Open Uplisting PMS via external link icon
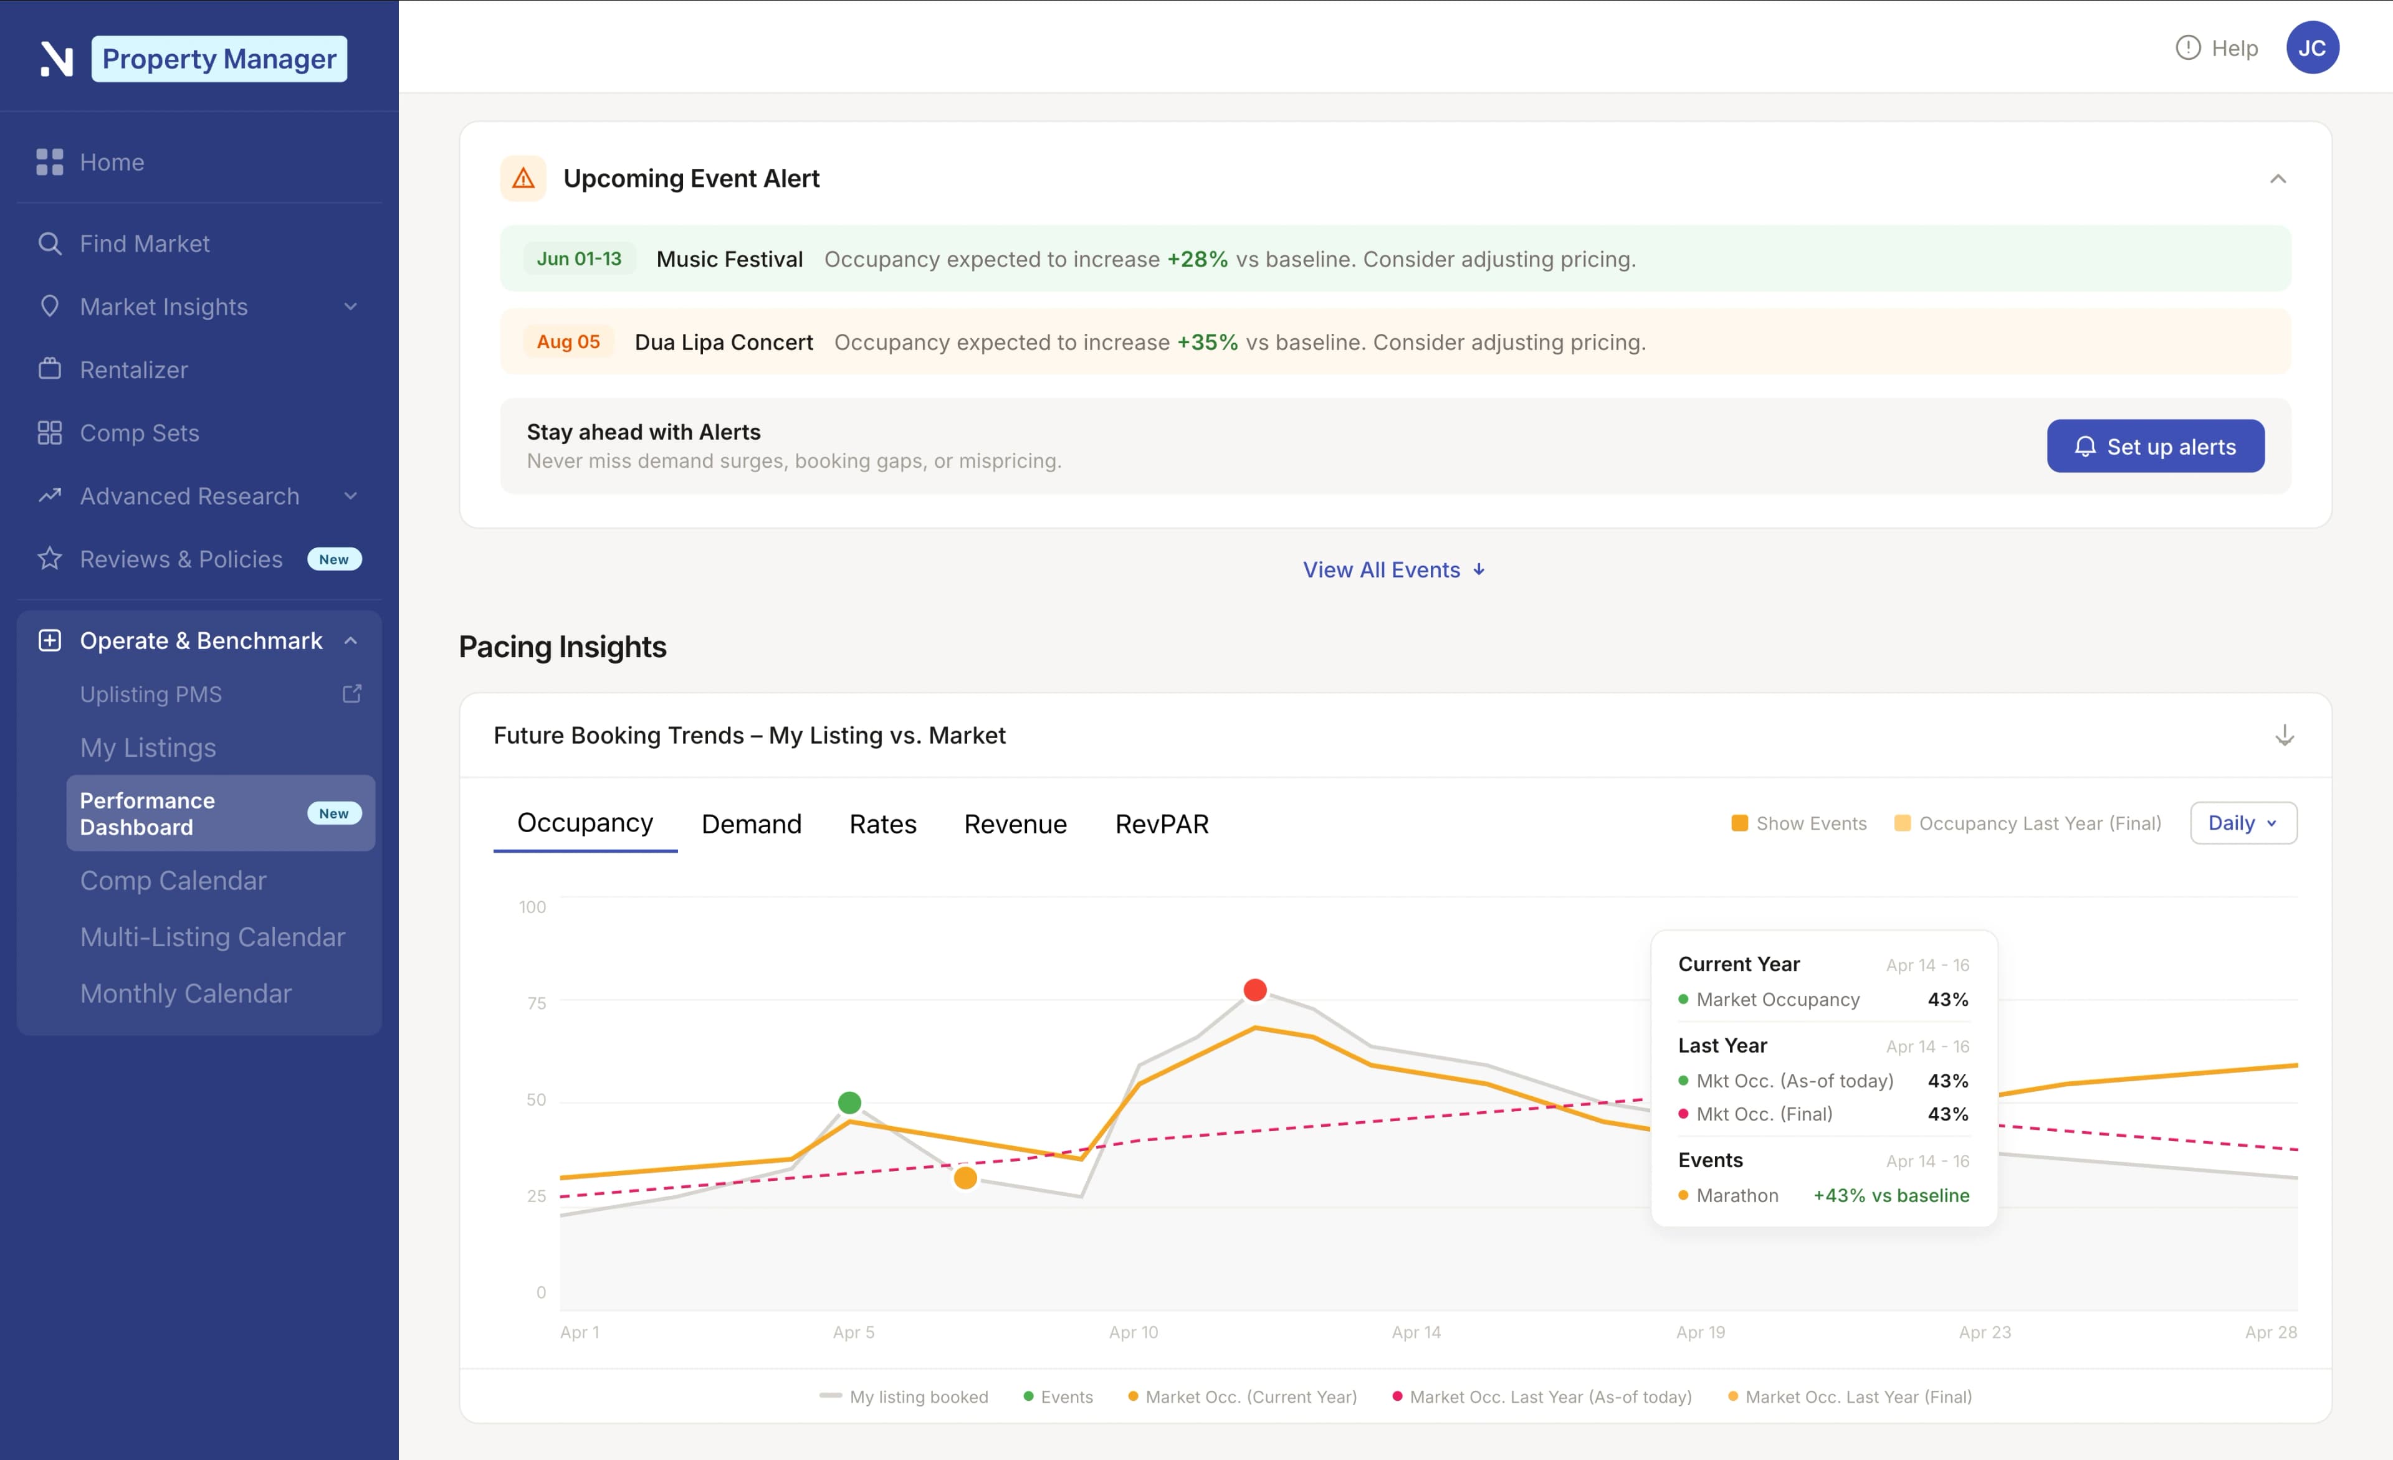Screen dimensions: 2393x1460 351,693
